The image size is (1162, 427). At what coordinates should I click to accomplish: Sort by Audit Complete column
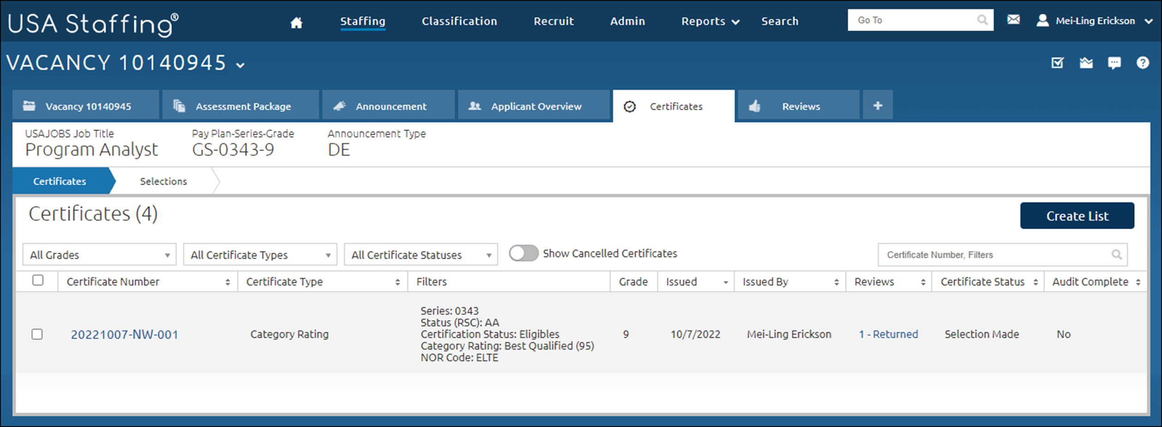tap(1138, 282)
